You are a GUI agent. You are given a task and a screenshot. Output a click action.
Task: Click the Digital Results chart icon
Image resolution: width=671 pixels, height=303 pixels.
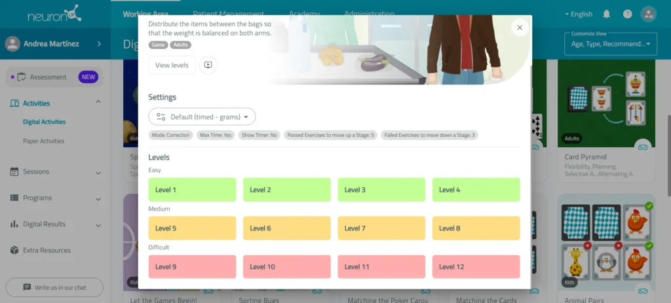click(x=14, y=224)
